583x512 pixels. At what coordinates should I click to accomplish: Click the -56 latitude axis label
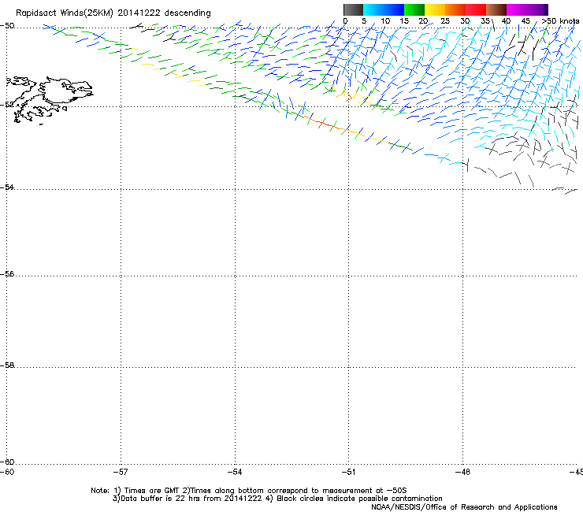7,274
